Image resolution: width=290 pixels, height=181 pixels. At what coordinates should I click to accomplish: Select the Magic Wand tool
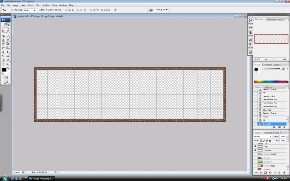8,28
